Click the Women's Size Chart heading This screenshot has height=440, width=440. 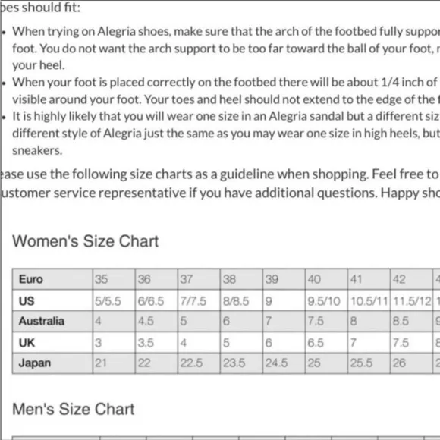coord(85,241)
